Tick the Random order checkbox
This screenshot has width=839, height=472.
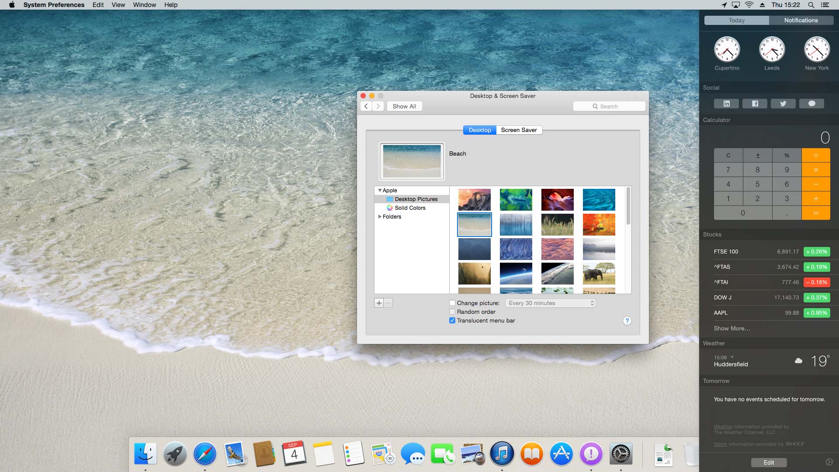click(452, 312)
